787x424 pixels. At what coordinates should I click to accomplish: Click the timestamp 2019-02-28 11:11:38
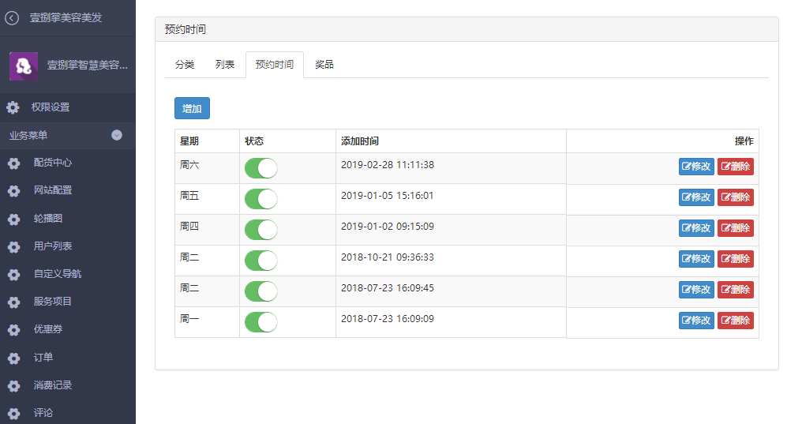(x=388, y=165)
